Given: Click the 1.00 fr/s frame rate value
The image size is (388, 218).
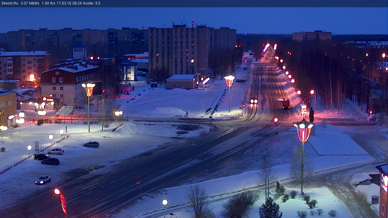Looking at the screenshot, I should (x=48, y=3).
